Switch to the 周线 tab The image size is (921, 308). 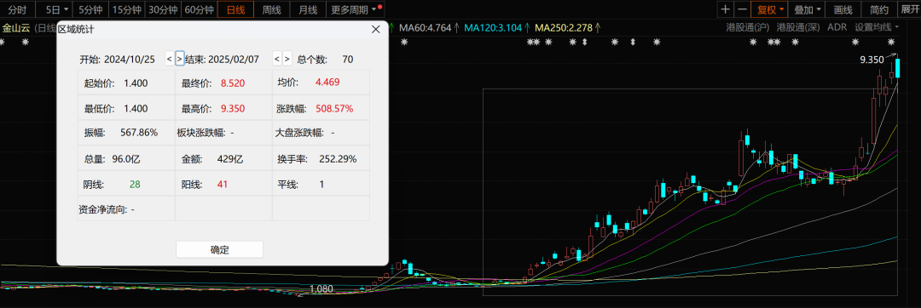(x=271, y=9)
